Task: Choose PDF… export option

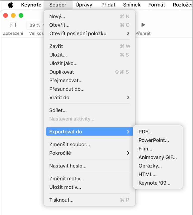Action: coord(158,132)
